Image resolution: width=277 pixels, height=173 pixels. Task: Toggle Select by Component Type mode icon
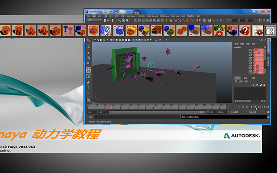[127, 20]
